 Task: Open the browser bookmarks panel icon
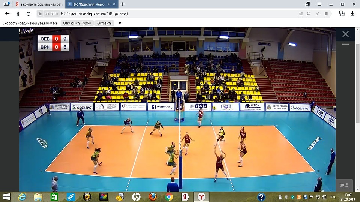pyautogui.click(x=307, y=4)
